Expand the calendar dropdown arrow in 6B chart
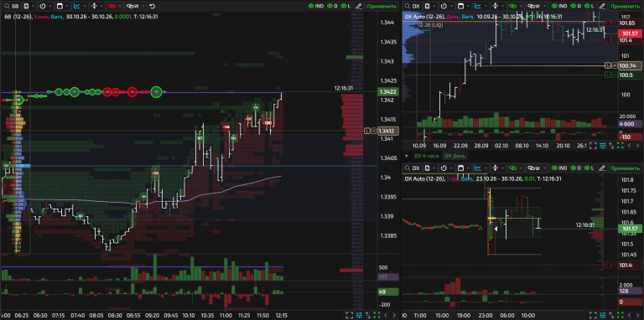 (x=67, y=6)
